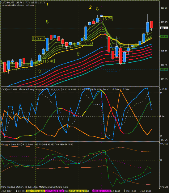Screen dimensions: 169x193
Task: Click the MIG Trading Station copyright text
Action: (x=35, y=187)
